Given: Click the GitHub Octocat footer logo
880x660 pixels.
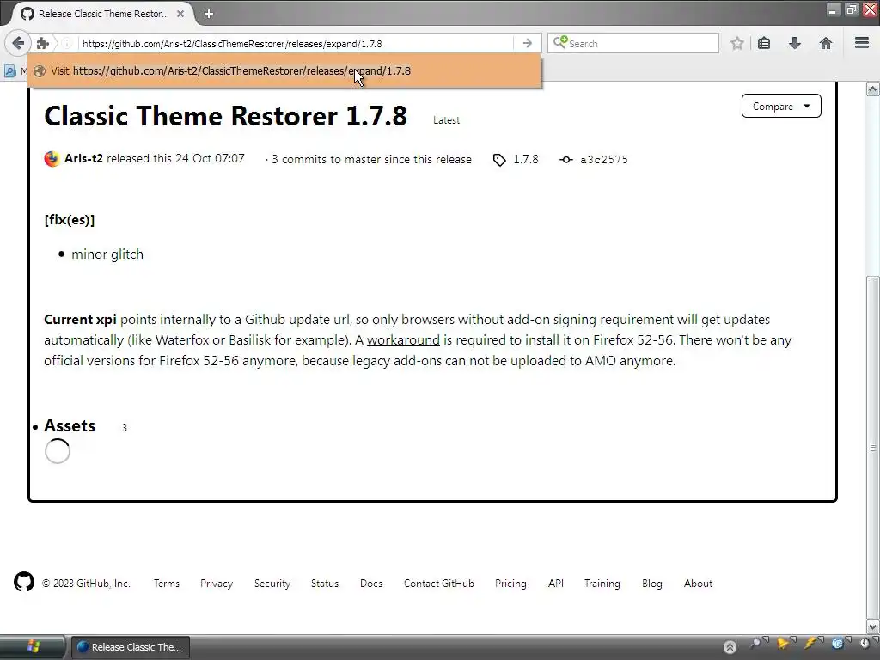Looking at the screenshot, I should (24, 582).
